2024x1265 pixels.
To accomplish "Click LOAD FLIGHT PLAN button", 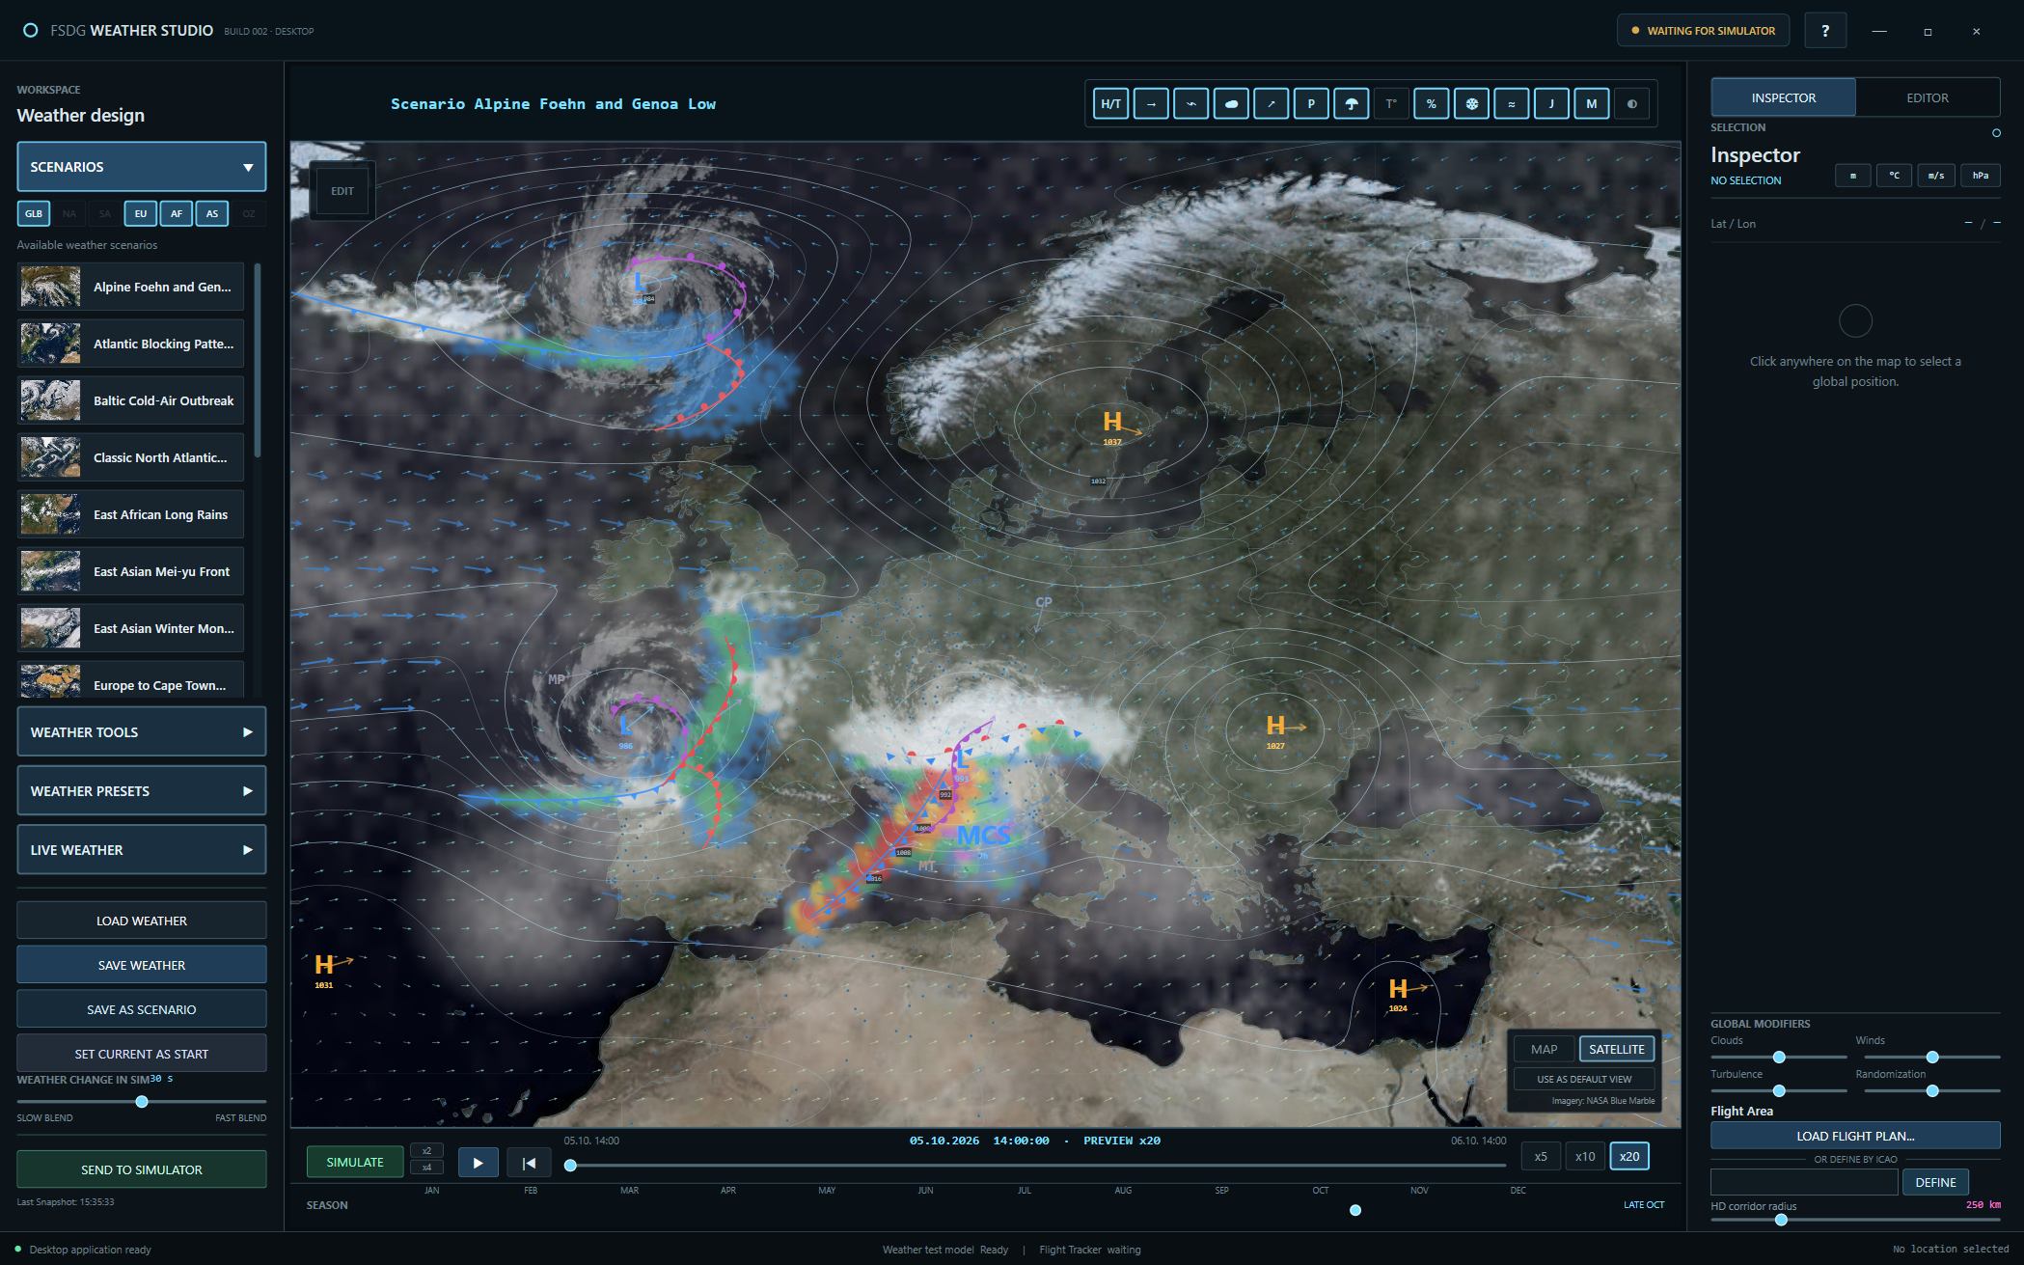I will pyautogui.click(x=1855, y=1136).
